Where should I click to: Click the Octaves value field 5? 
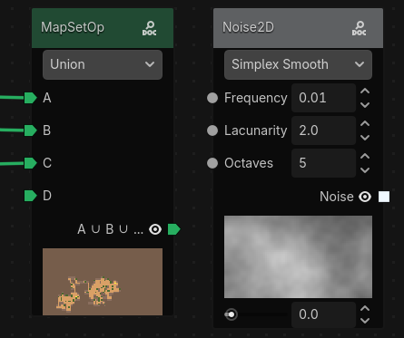[x=323, y=163]
